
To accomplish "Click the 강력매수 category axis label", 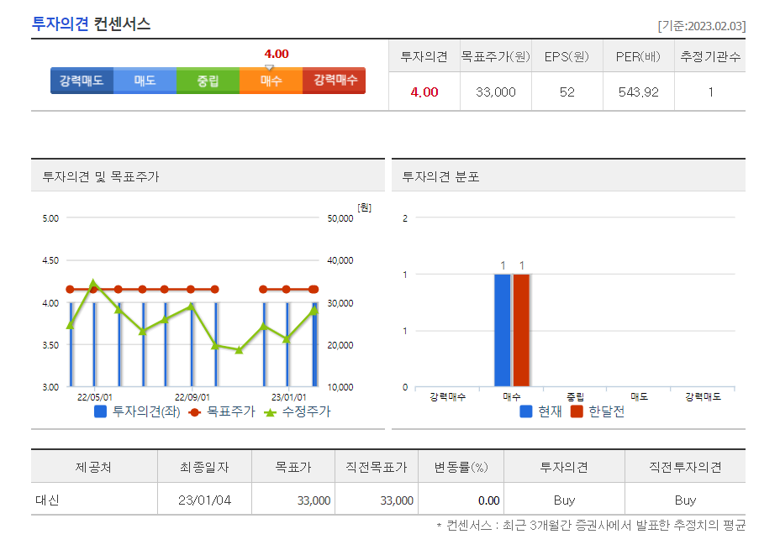I will tap(448, 396).
